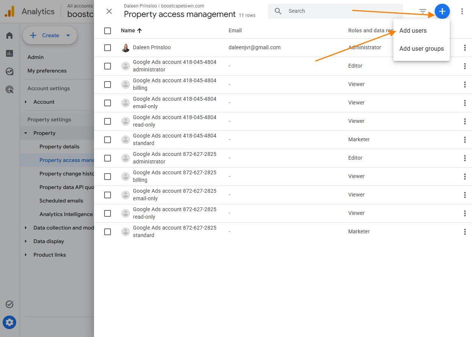
Task: Expand Data collection and modification arrow
Action: click(x=26, y=228)
